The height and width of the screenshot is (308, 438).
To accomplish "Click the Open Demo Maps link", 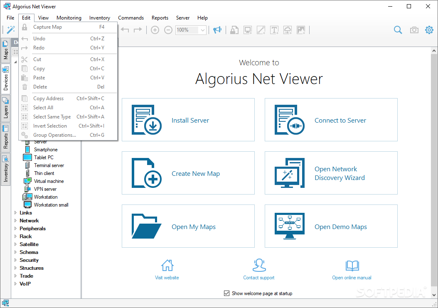I will (x=341, y=227).
